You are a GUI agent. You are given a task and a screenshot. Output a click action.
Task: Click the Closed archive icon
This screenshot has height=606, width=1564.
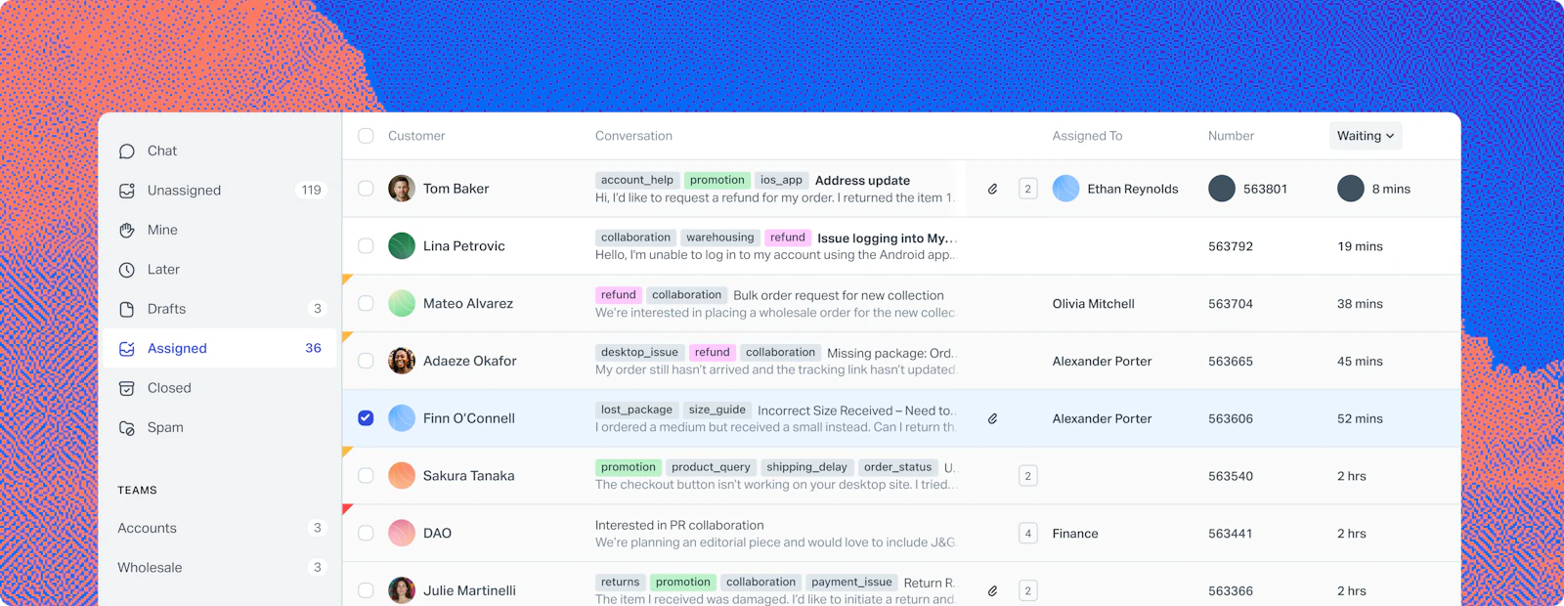(127, 388)
